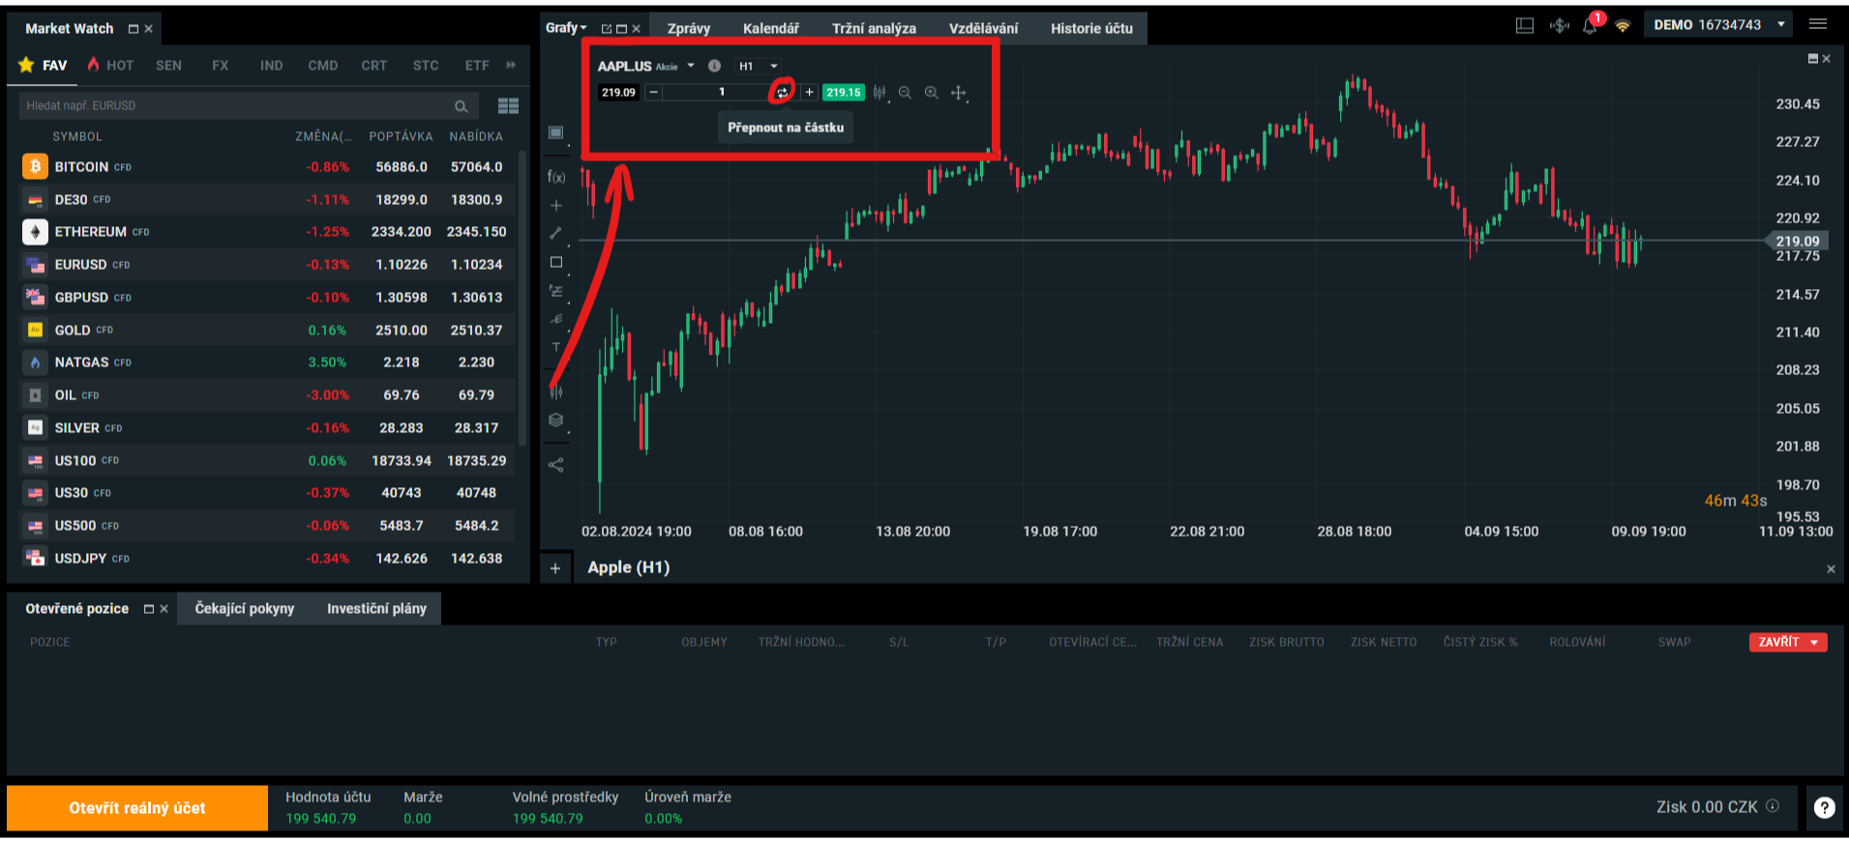This screenshot has height=842, width=1849.
Task: Zoom out on the chart
Action: (905, 93)
